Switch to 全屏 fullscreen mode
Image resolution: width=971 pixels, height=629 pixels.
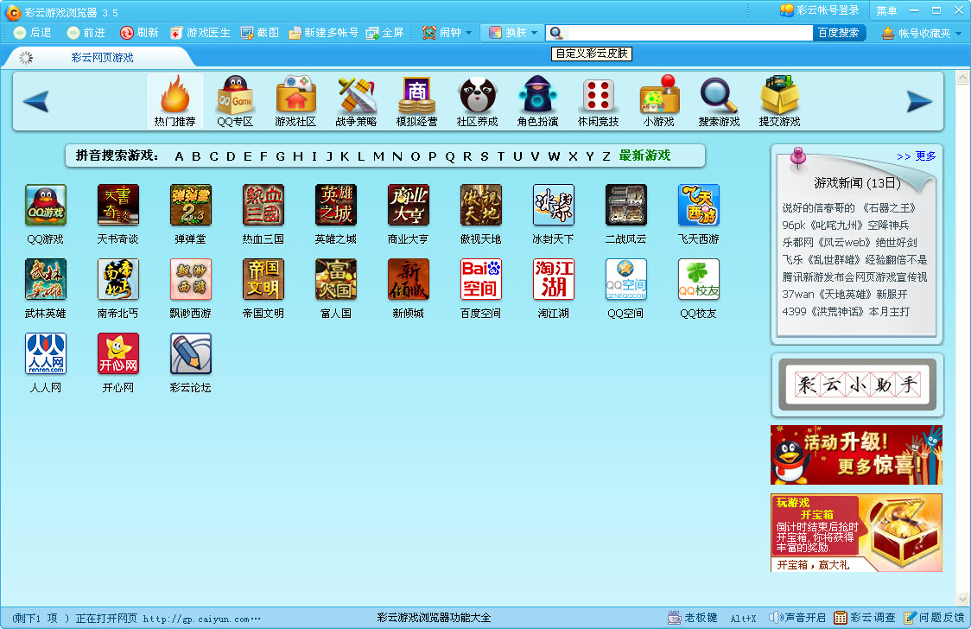[384, 33]
